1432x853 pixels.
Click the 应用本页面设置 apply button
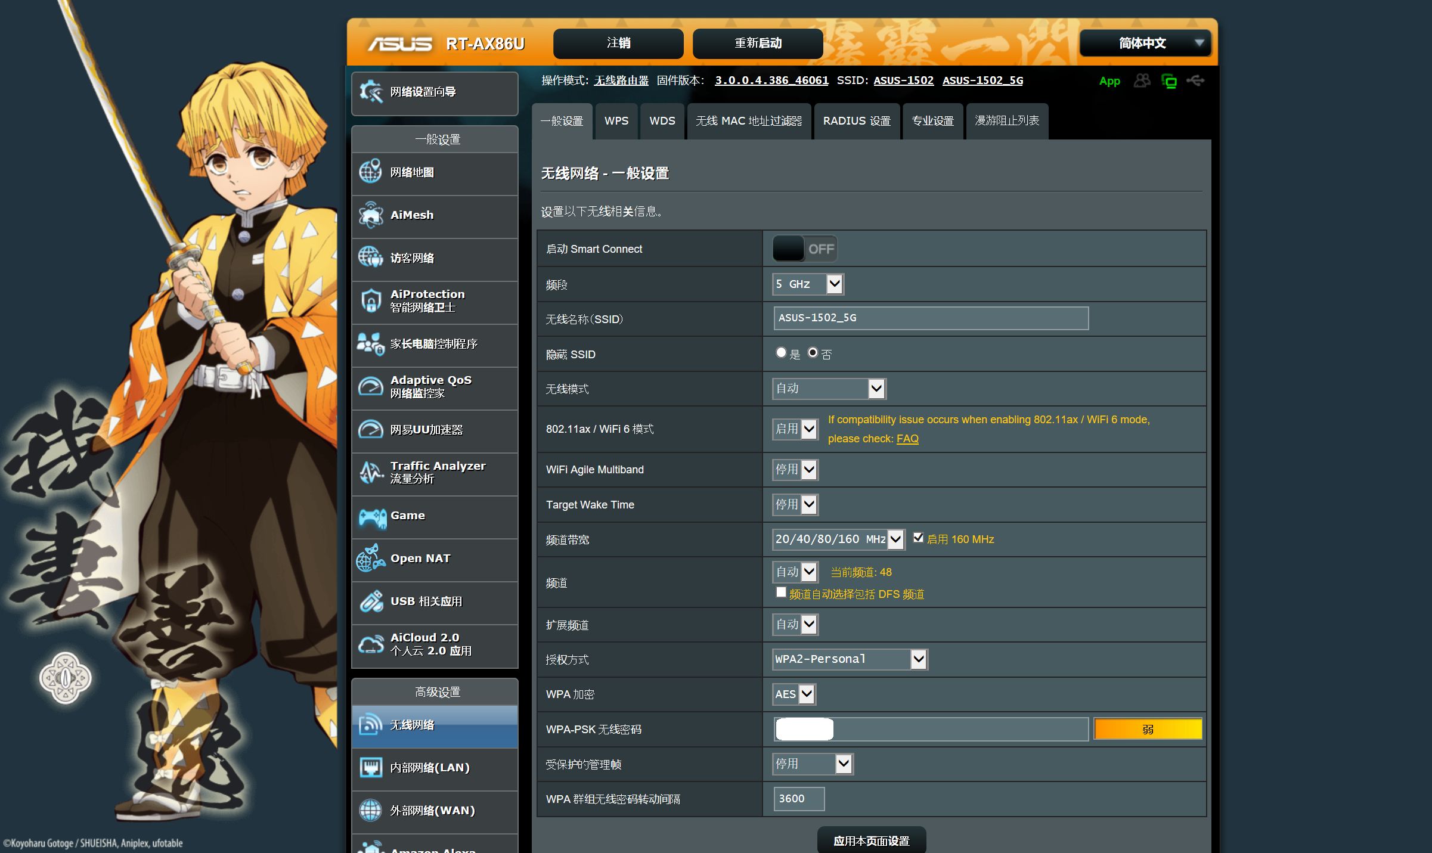tap(871, 840)
